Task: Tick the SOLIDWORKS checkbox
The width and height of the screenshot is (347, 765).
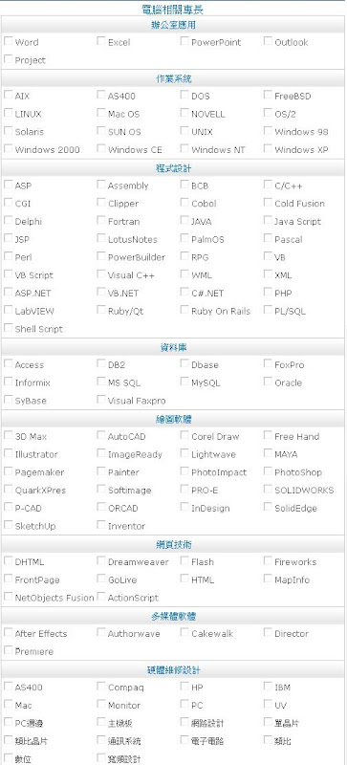Action: click(x=268, y=490)
